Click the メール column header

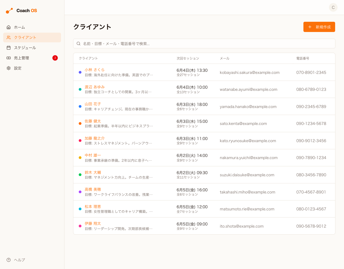pyautogui.click(x=225, y=58)
